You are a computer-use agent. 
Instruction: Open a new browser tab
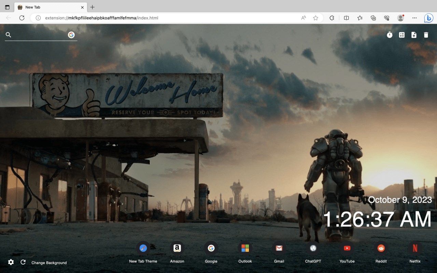click(93, 7)
